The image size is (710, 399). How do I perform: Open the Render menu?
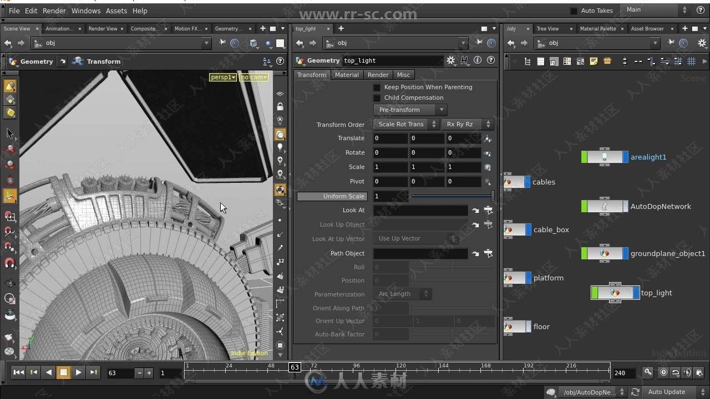pos(54,11)
